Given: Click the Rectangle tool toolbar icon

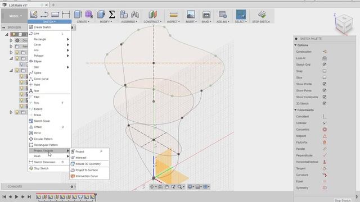Looking at the screenshot, I should click(x=55, y=15).
